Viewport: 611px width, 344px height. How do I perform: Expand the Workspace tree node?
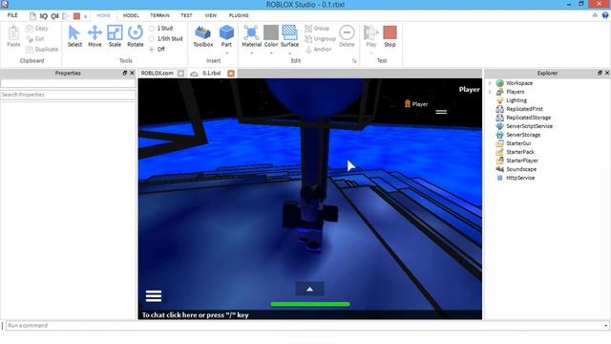pyautogui.click(x=490, y=83)
